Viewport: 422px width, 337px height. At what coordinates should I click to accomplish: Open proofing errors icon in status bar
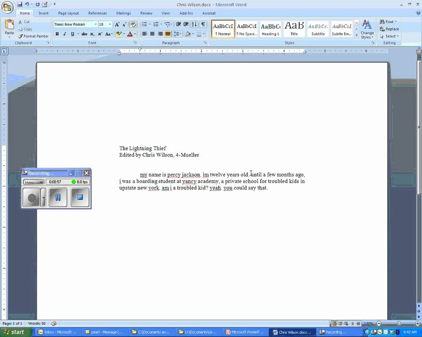tap(54, 323)
